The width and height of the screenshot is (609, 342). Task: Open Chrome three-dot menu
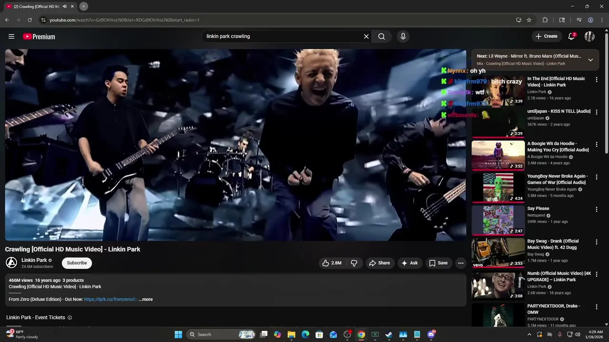[x=602, y=20]
